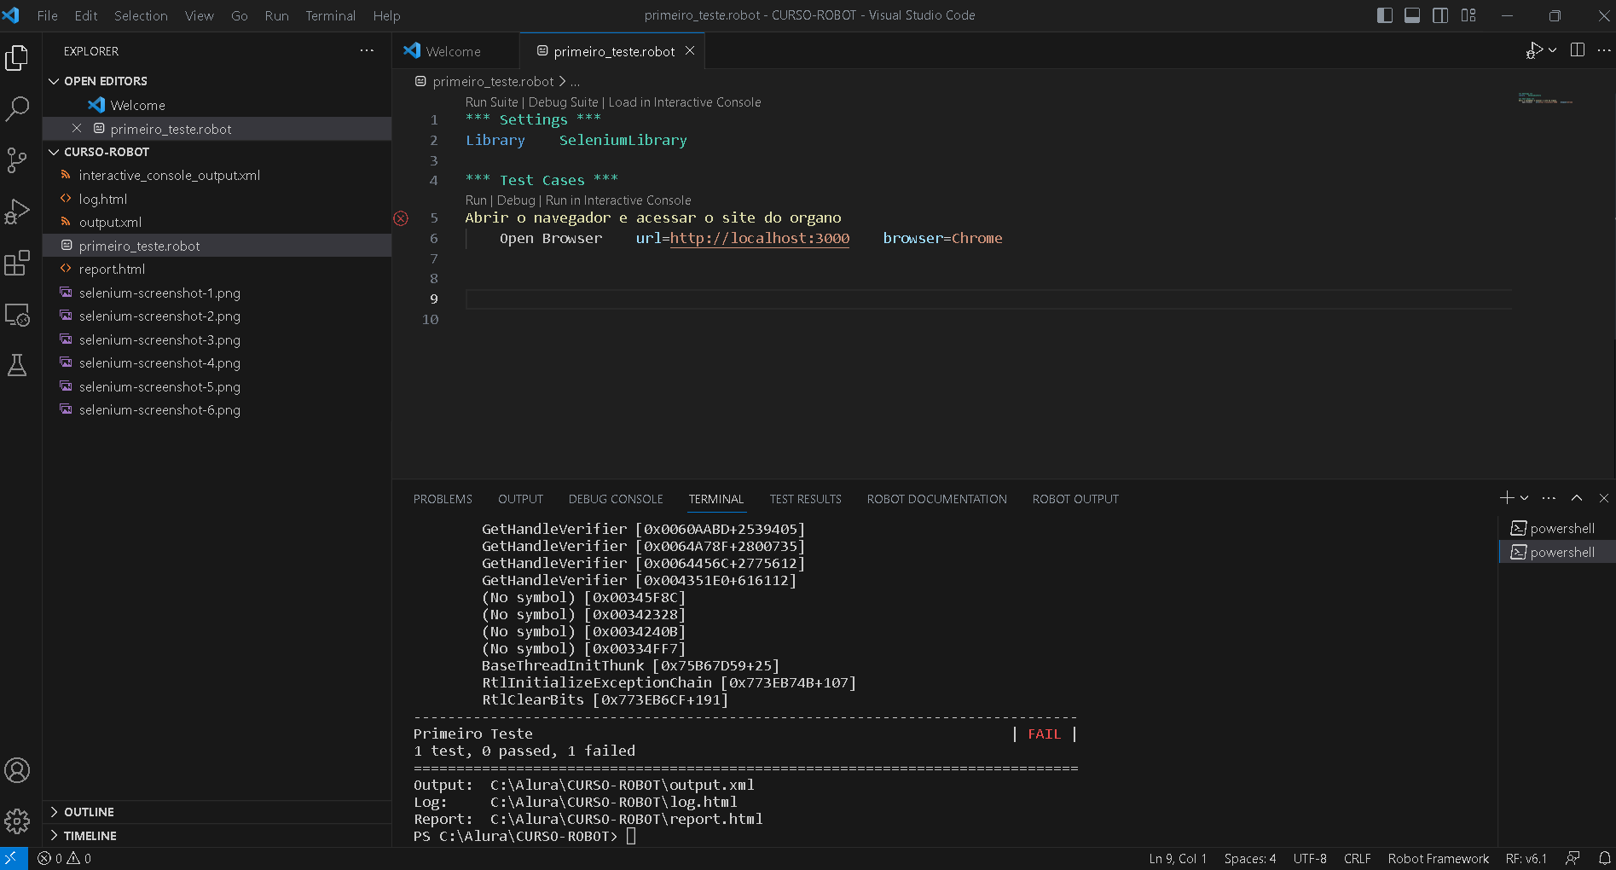Click Load in Interactive Console code lens

[685, 102]
